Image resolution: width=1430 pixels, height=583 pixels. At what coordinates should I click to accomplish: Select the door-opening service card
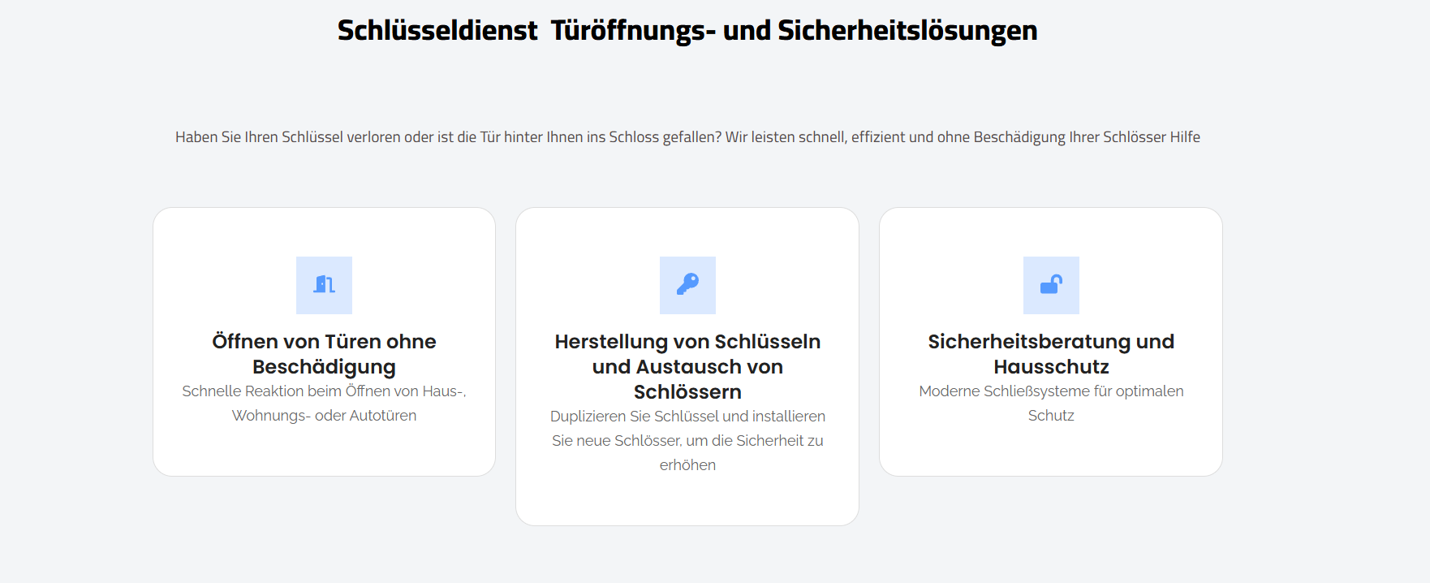(x=324, y=342)
